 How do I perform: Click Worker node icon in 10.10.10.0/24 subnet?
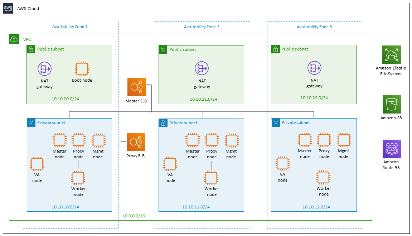coord(78,178)
